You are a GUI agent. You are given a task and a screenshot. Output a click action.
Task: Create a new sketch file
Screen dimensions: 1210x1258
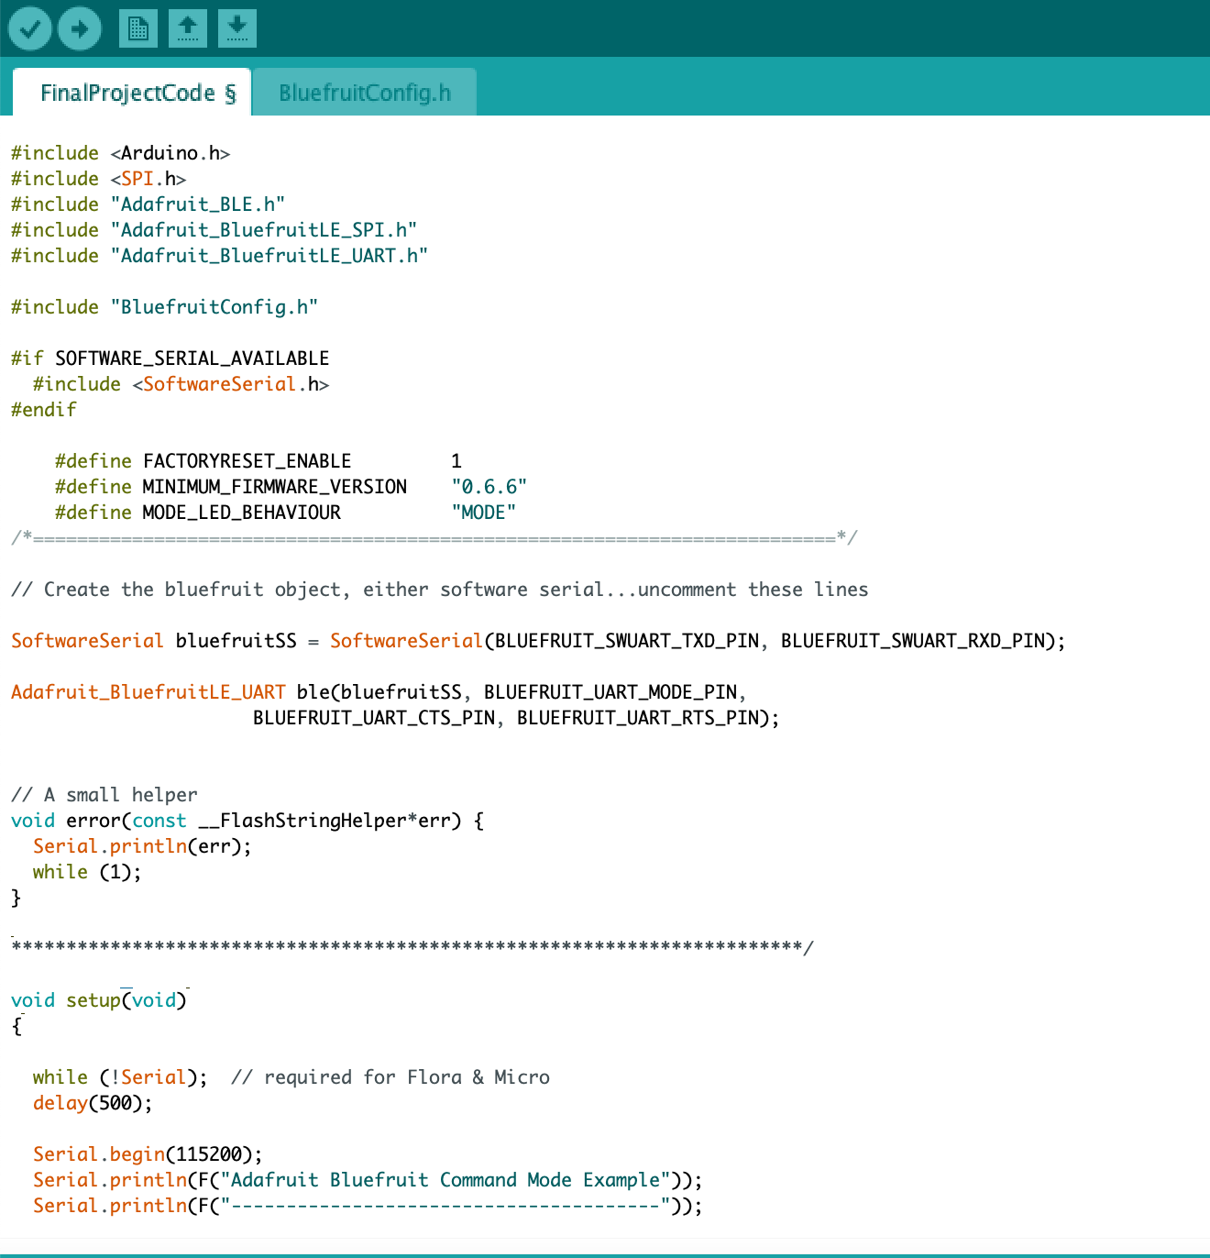(138, 28)
